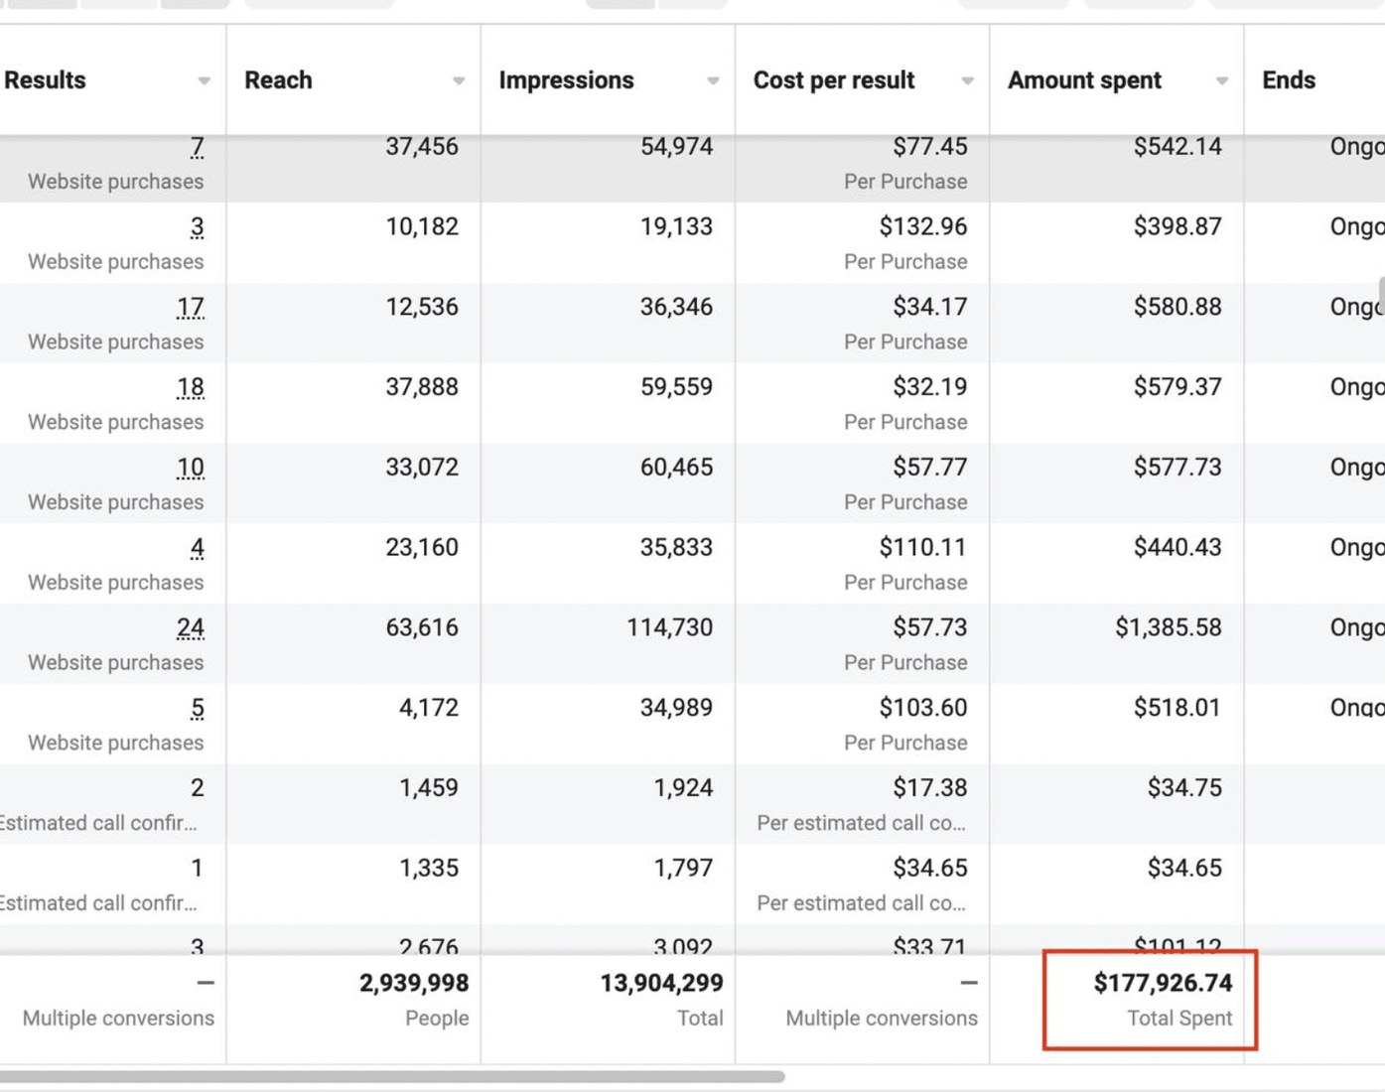1385x1092 pixels.
Task: Select the impressions value 54,974
Action: coord(676,147)
